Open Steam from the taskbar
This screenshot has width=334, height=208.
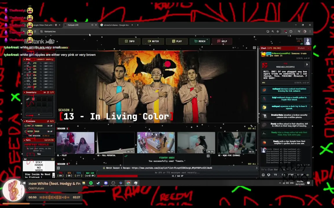point(98,183)
